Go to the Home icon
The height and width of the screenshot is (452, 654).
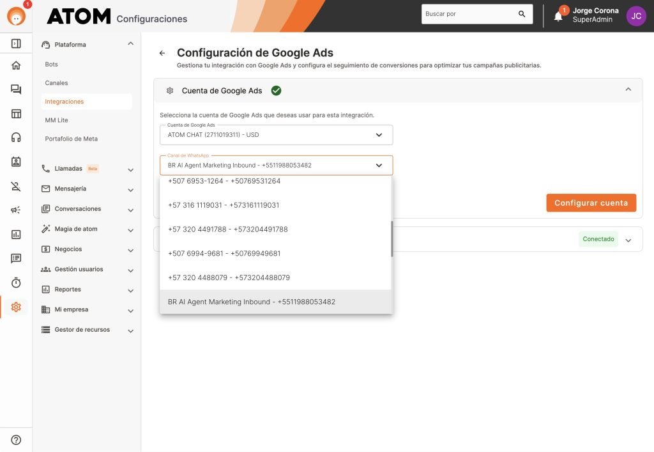(16, 65)
